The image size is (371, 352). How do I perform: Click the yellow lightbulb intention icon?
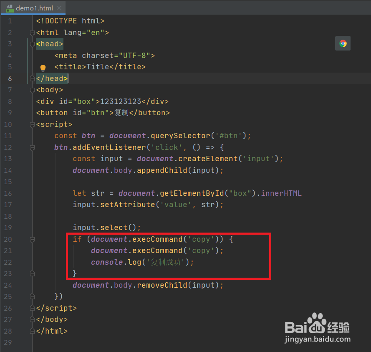pos(43,68)
